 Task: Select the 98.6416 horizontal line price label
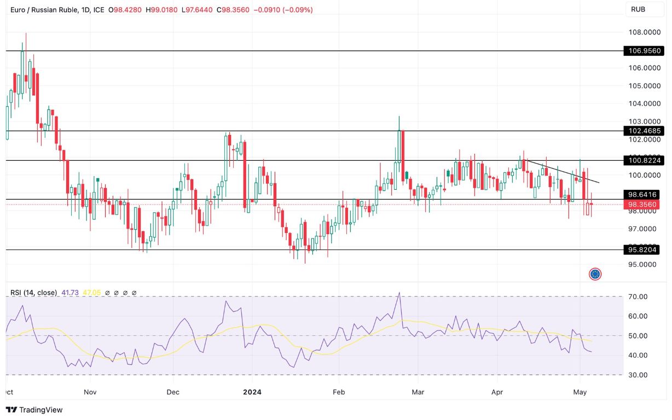click(642, 194)
